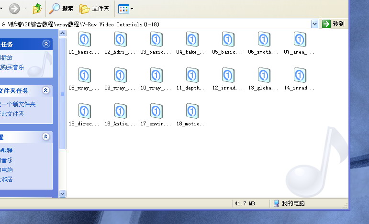Select the 04_fake file icon

point(192,39)
